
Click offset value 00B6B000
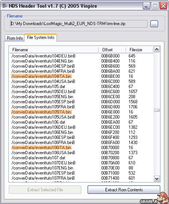pyautogui.click(x=110, y=56)
